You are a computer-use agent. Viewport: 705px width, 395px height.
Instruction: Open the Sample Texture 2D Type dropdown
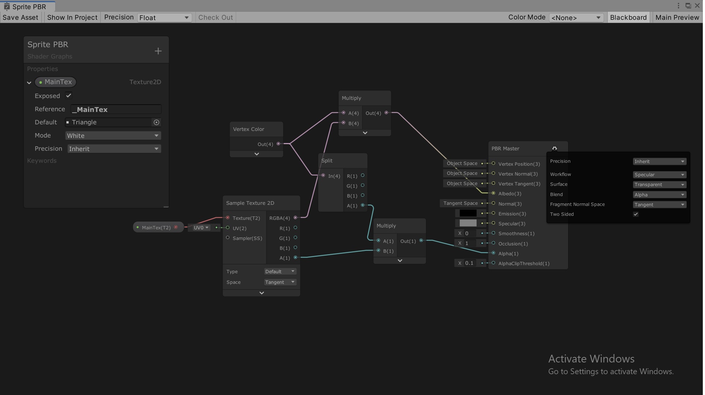280,271
